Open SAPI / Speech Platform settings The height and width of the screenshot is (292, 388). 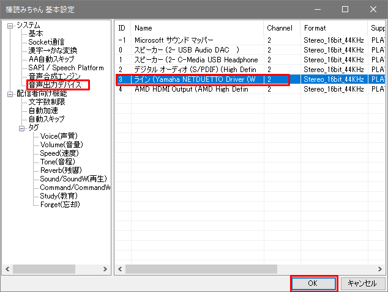pos(66,68)
